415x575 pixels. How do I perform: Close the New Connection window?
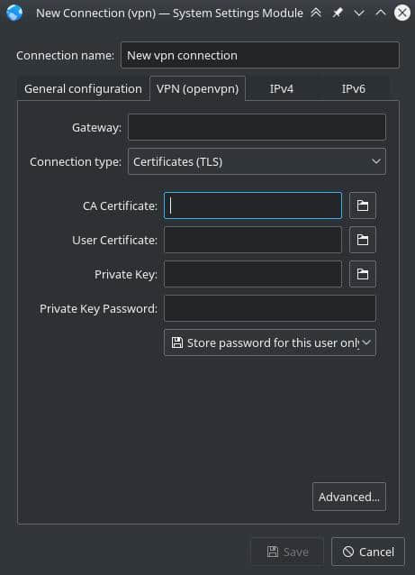402,14
